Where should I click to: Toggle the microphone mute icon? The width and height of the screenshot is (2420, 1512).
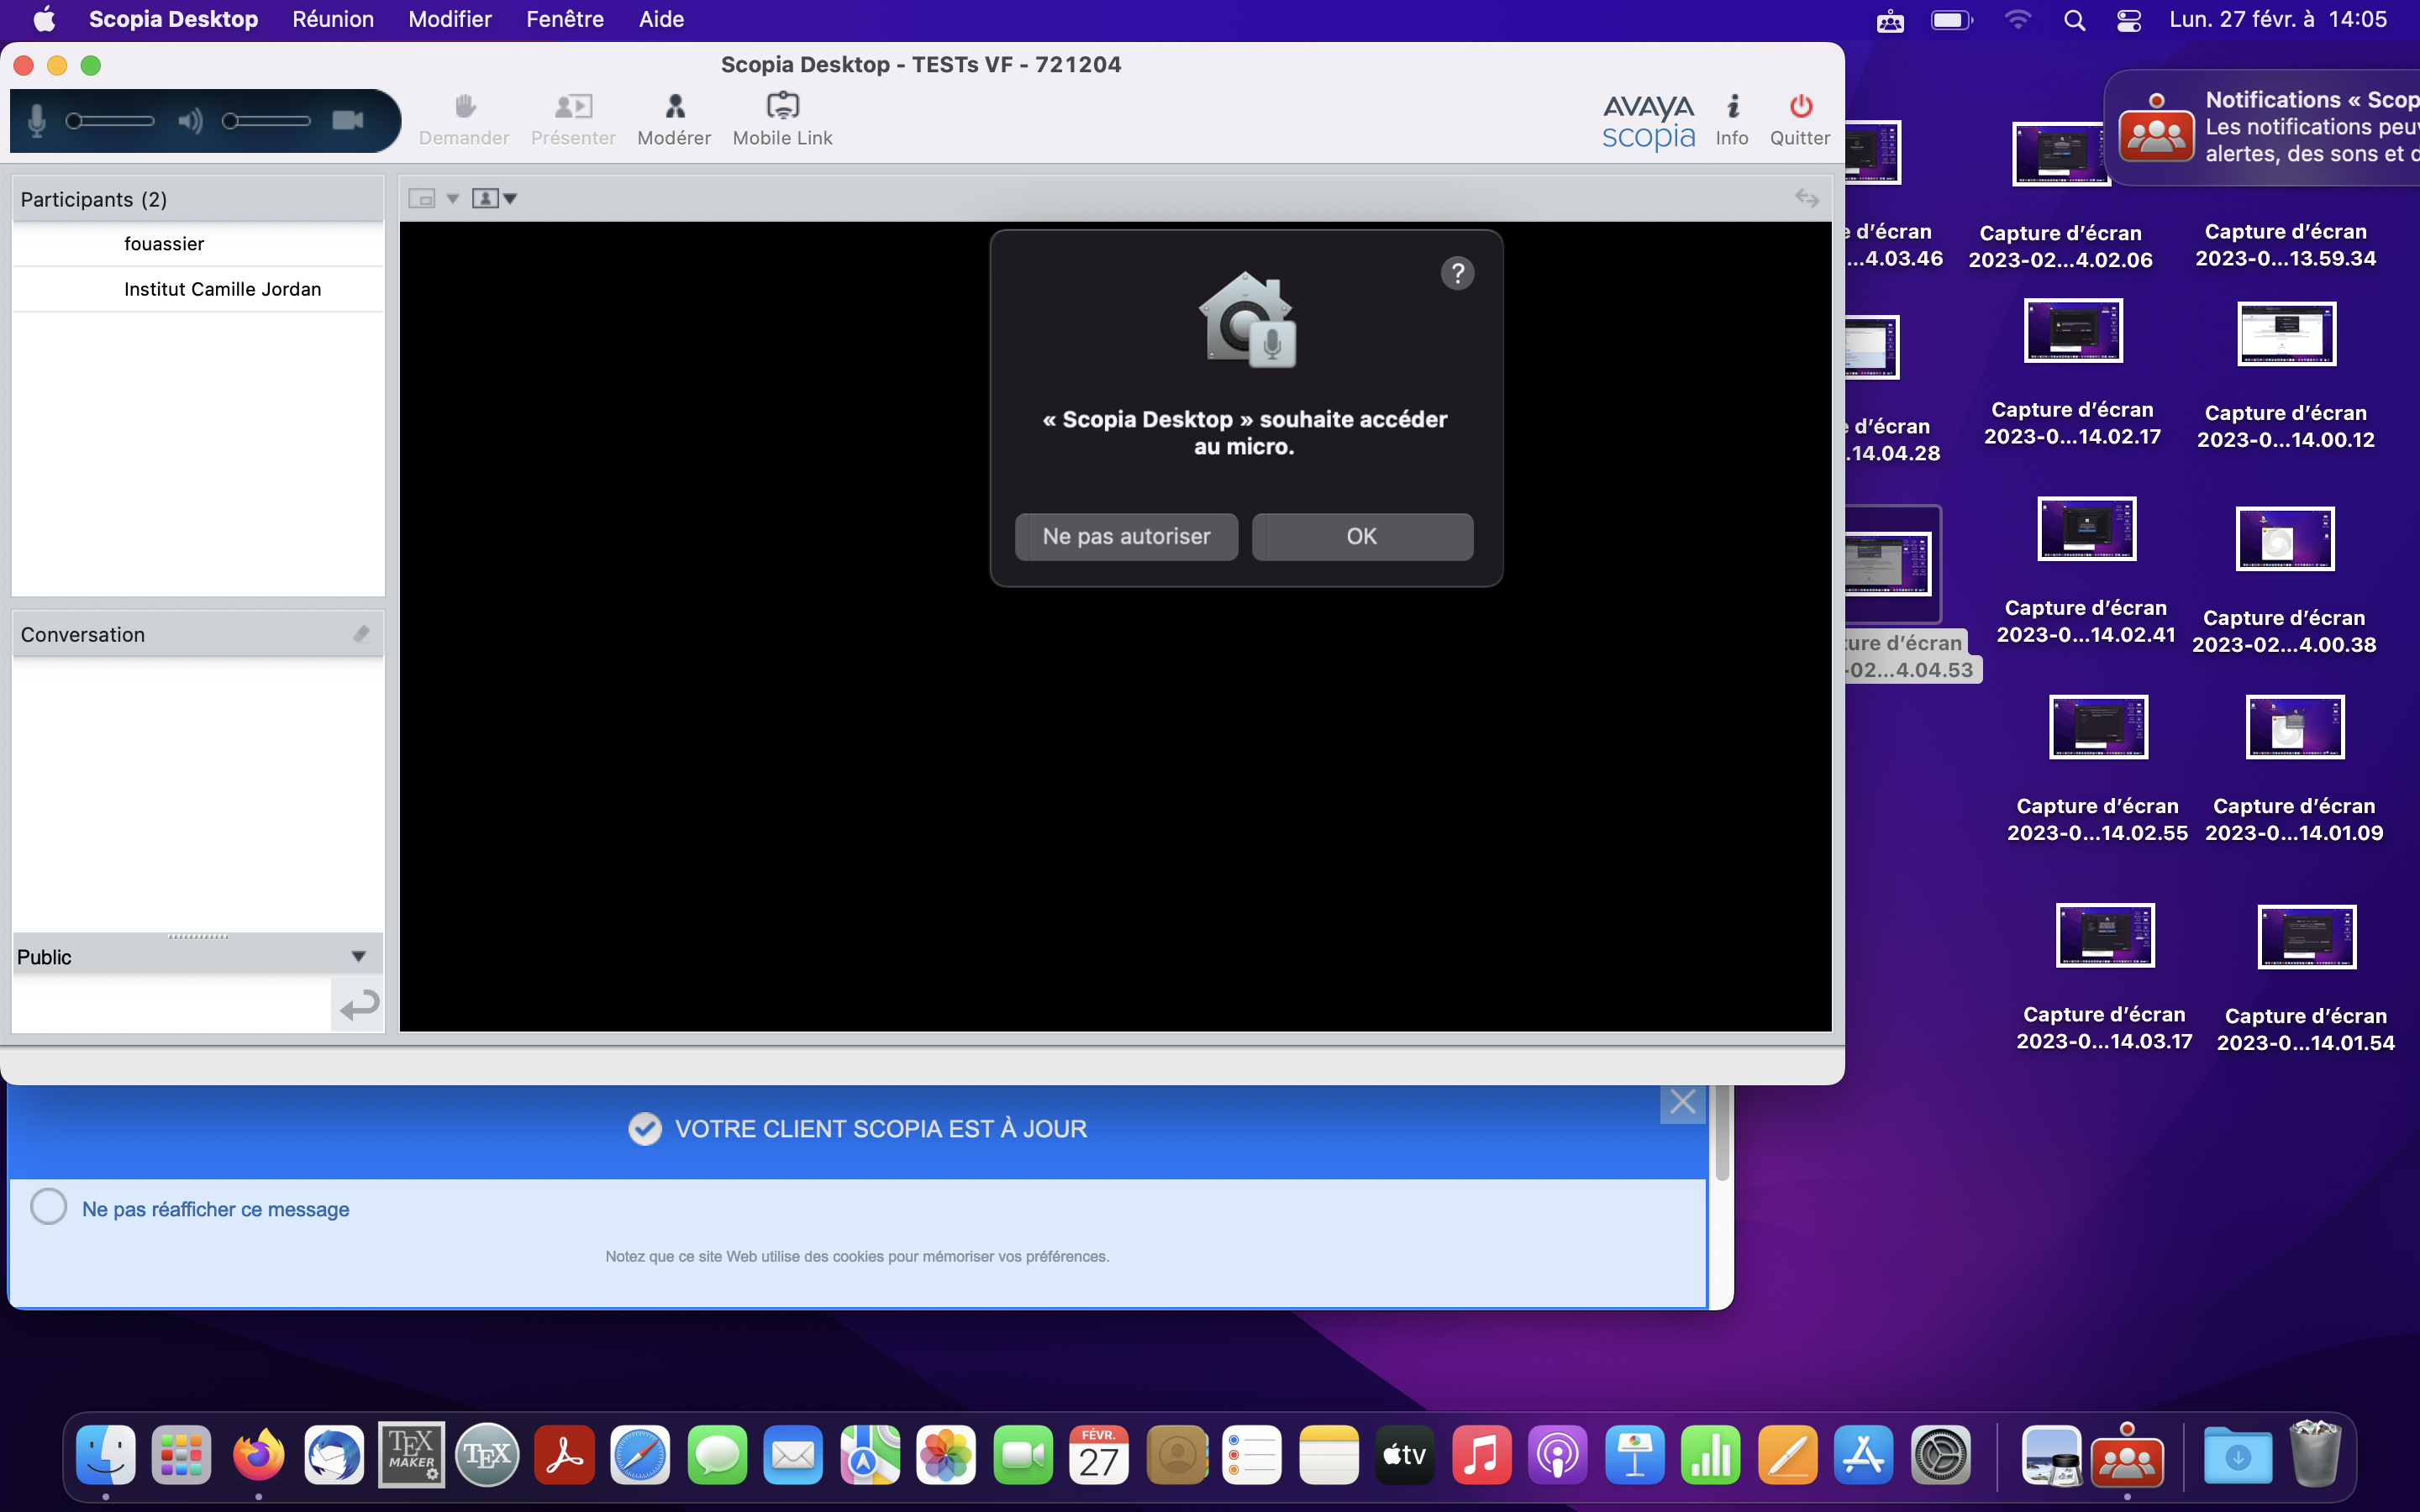click(37, 121)
